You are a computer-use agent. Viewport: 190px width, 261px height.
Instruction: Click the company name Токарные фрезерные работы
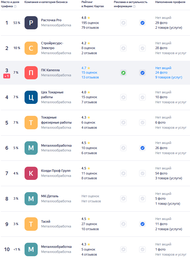pyautogui.click(x=56, y=120)
